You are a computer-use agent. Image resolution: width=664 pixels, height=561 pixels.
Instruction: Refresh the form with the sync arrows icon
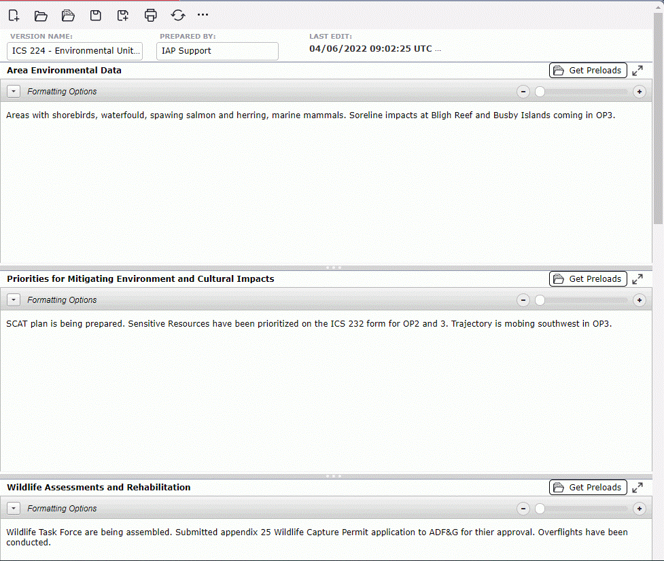pos(178,16)
